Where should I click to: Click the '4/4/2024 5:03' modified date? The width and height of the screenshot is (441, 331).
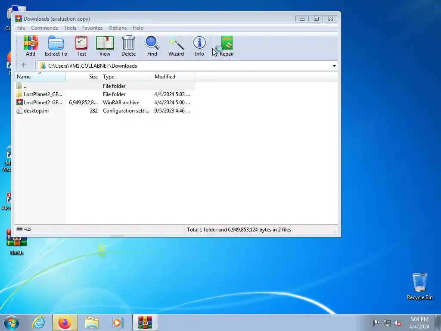point(172,94)
